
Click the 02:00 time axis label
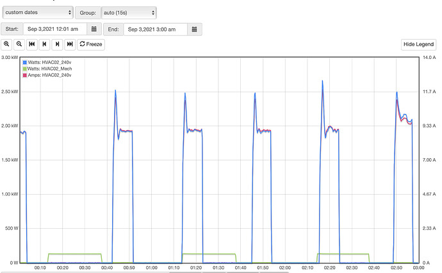[x=284, y=268]
